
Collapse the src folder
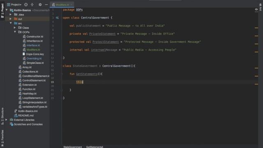pos(11,23)
